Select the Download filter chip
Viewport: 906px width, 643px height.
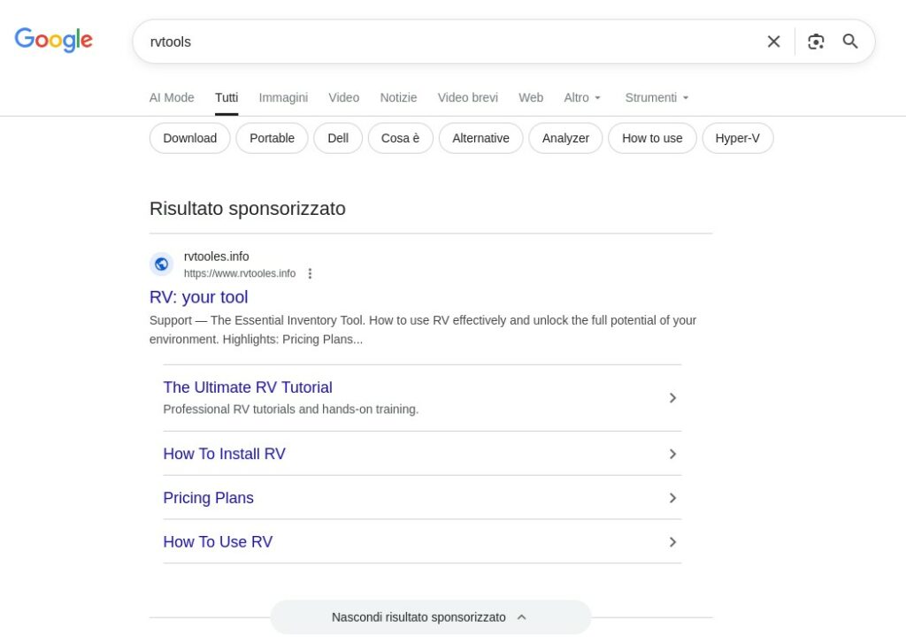pos(189,138)
